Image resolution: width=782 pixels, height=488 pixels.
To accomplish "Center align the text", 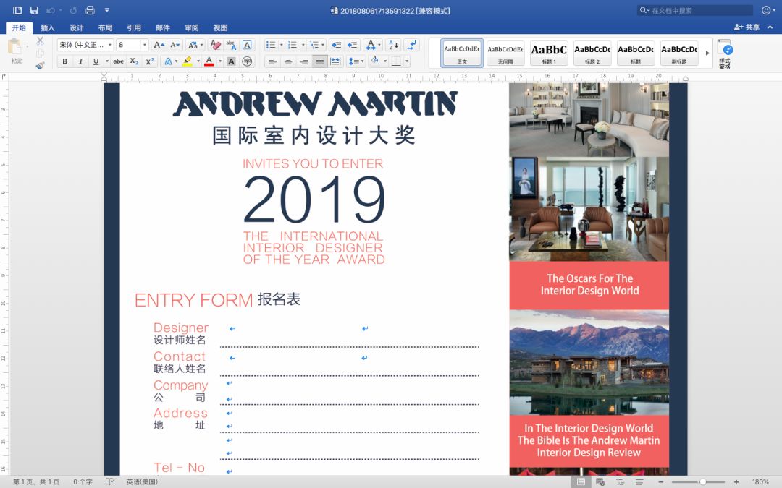I will (x=288, y=61).
